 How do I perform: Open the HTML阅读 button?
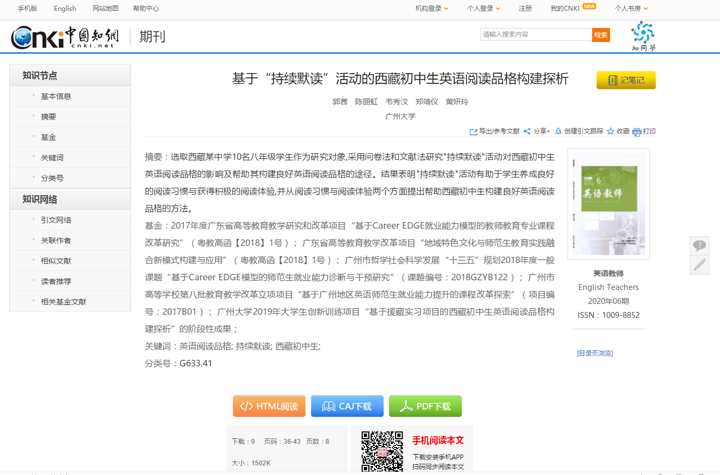(x=269, y=407)
